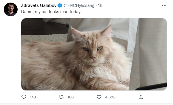Click the beige curtain beside the cat in the photo
This screenshot has height=105, width=173.
click(151, 53)
